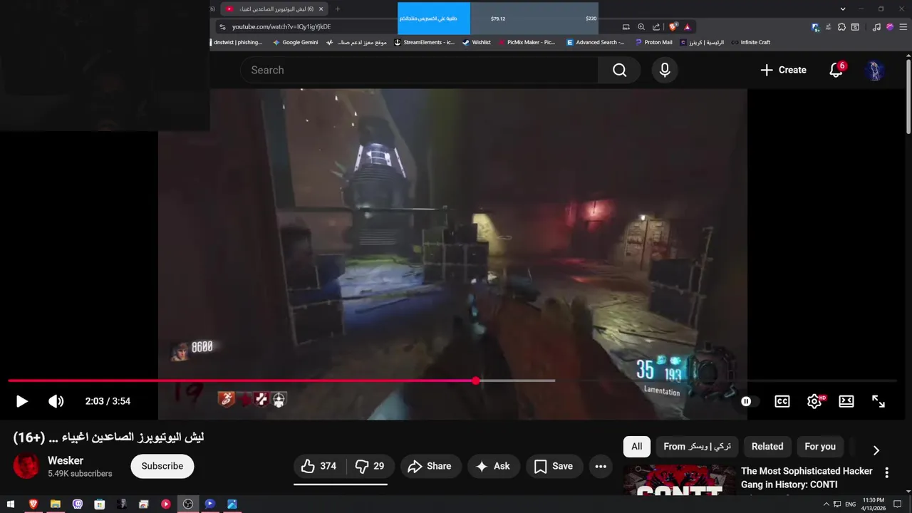This screenshot has height=513, width=912.
Task: Click the Brave Rewards triangle icon
Action: [x=688, y=27]
